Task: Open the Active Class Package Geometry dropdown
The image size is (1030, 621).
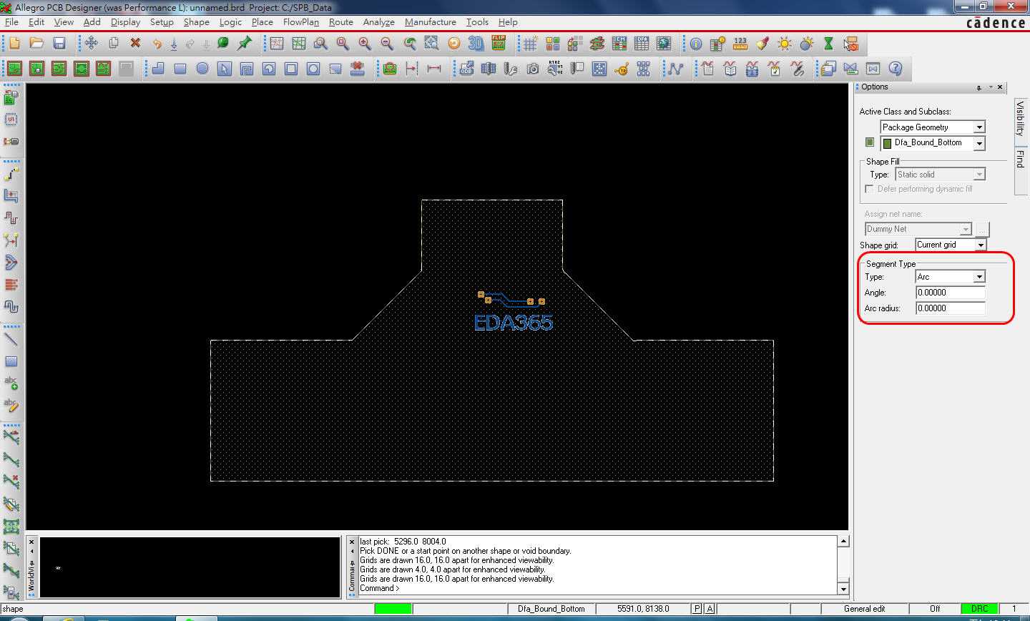Action: 979,127
